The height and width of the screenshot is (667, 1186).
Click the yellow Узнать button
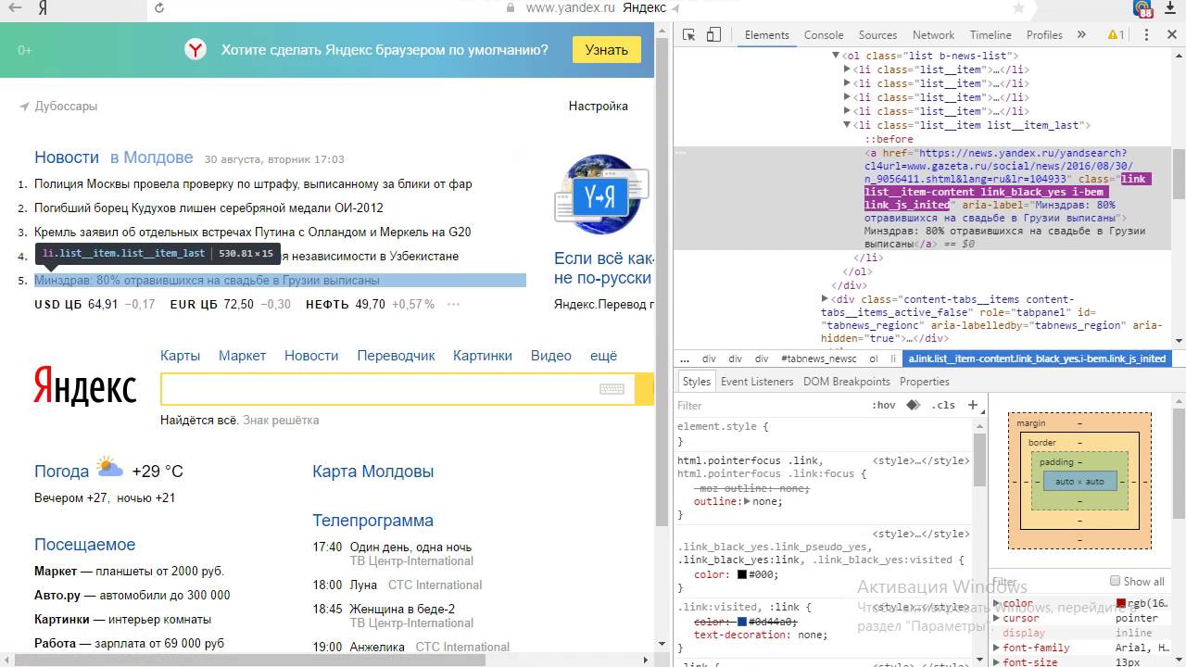coord(607,50)
